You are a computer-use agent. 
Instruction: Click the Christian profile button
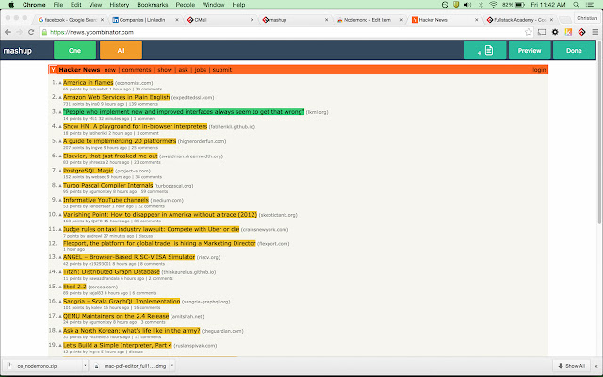[x=587, y=18]
